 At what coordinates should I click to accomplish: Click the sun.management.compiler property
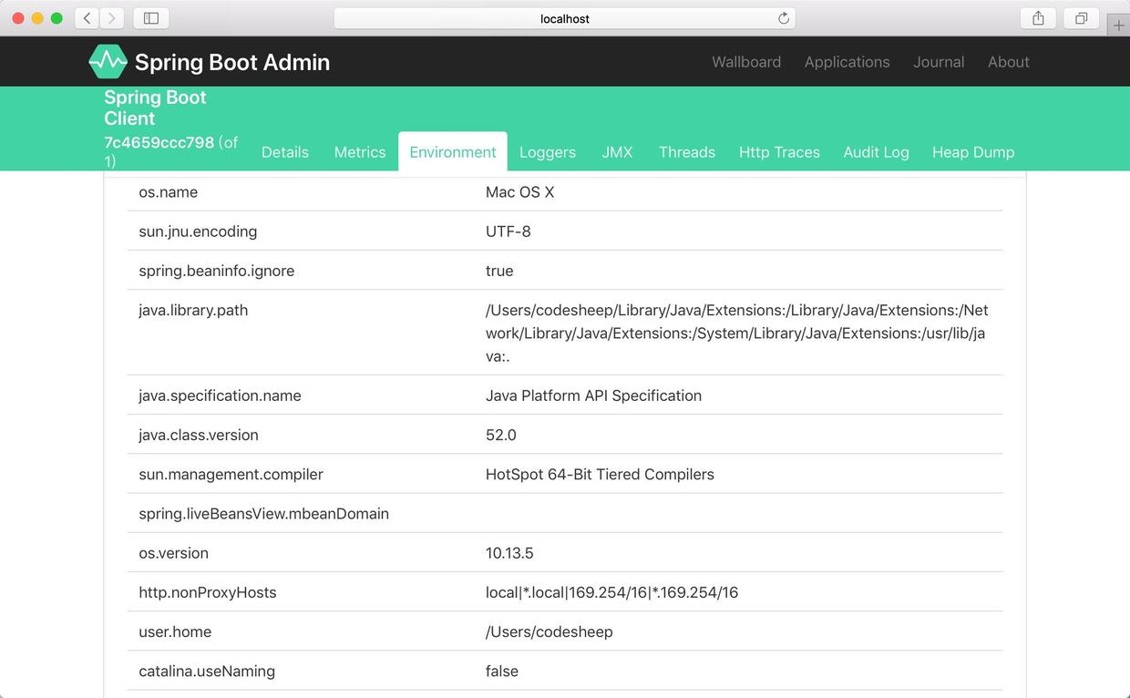(231, 474)
